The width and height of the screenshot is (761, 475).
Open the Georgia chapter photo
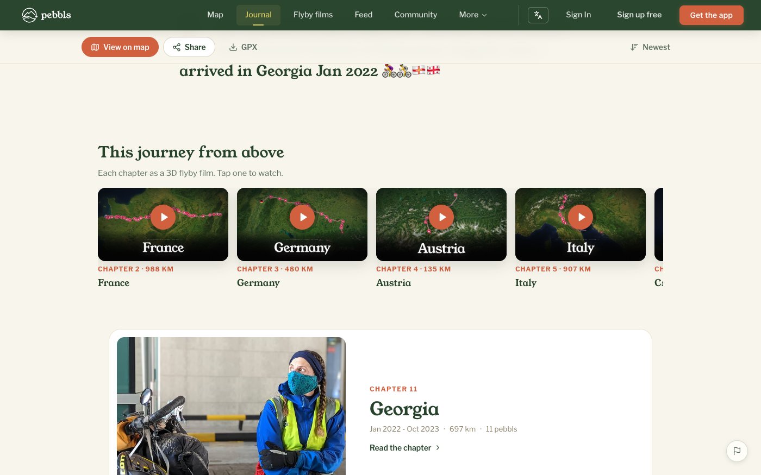point(231,406)
